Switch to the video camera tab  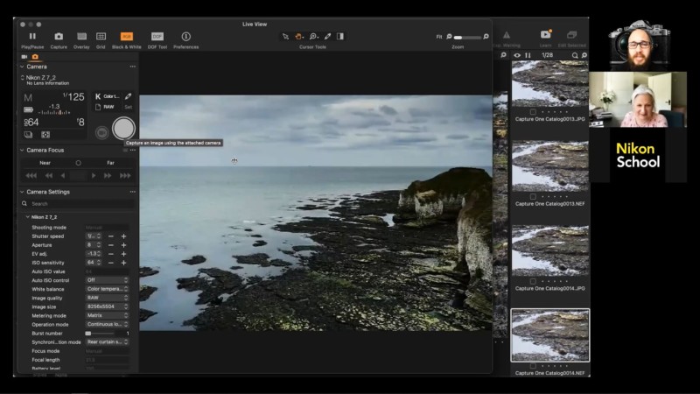pos(24,57)
